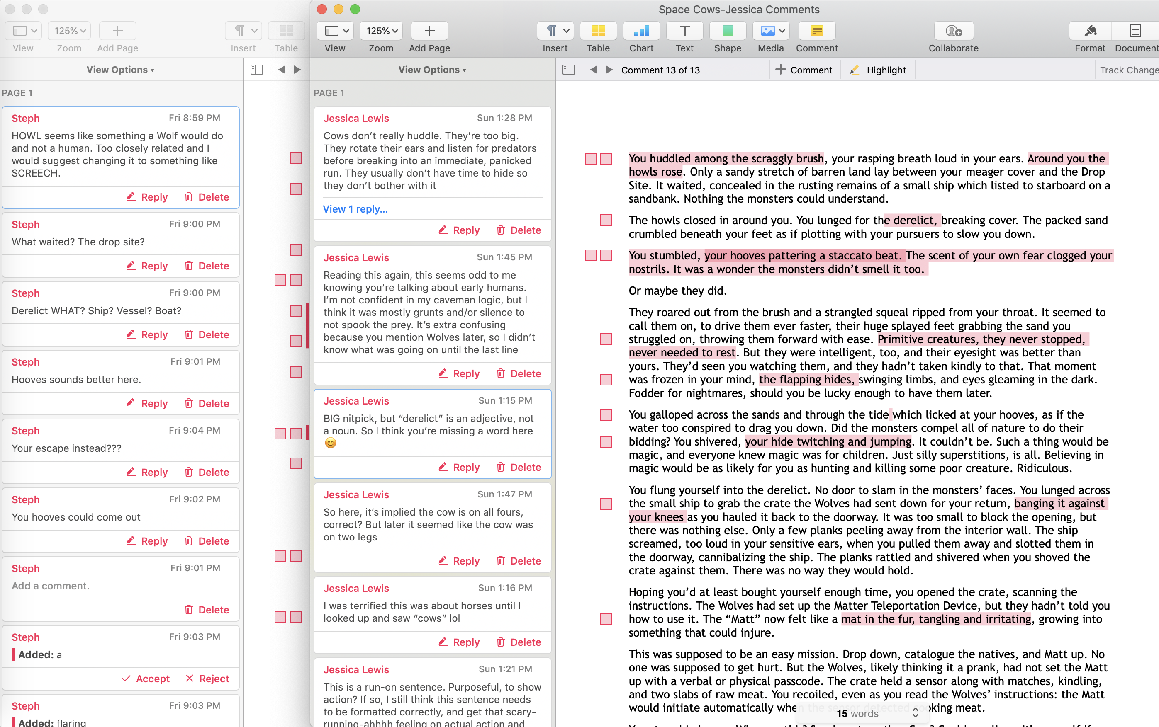Add Page in the front window
Image resolution: width=1159 pixels, height=727 pixels.
430,31
